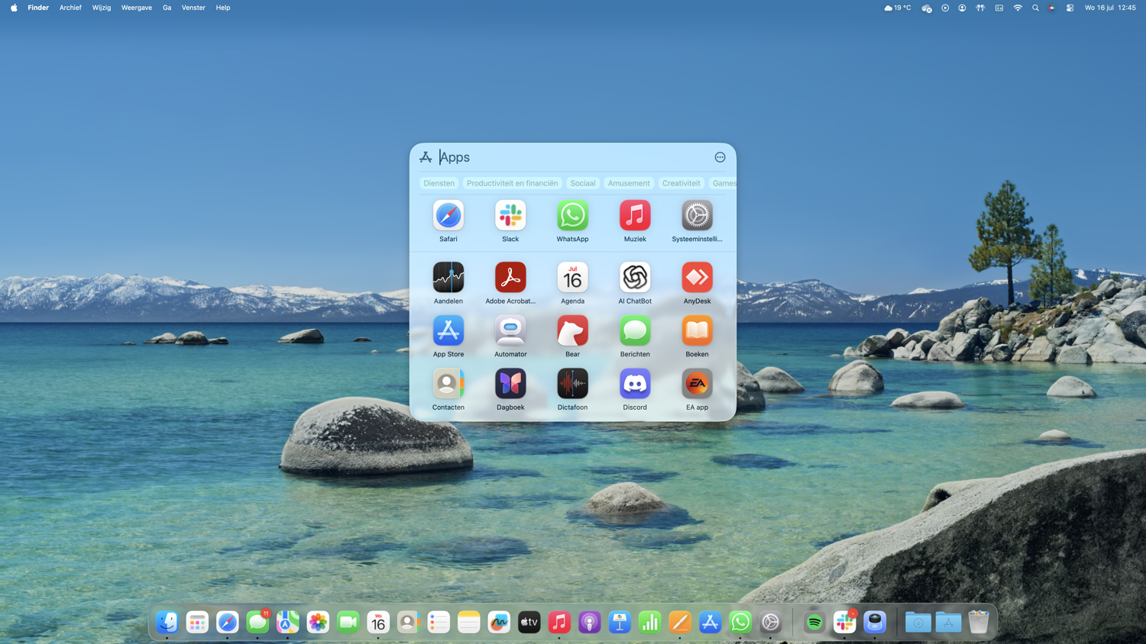Open WhatsApp in the Apps launcher
Screen dimensions: 1146x644
[572, 216]
